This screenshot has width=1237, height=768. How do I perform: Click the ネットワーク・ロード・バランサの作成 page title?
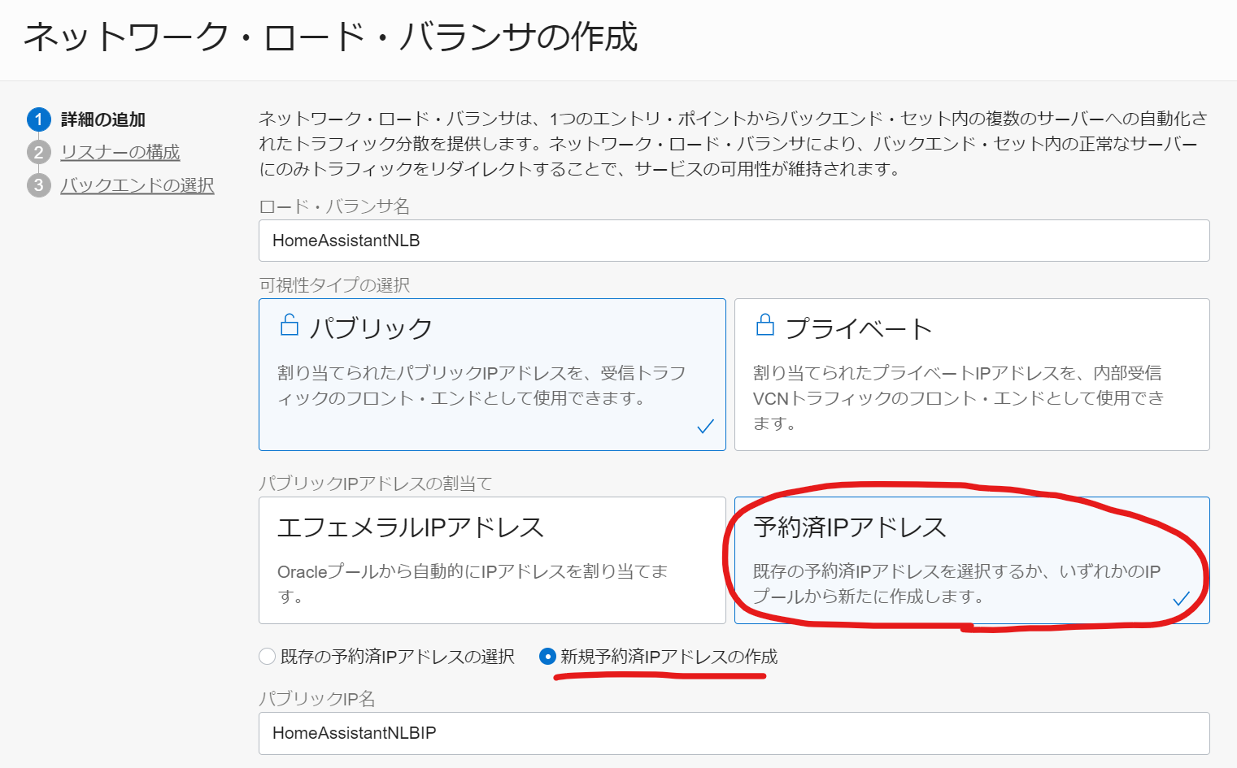click(x=331, y=37)
